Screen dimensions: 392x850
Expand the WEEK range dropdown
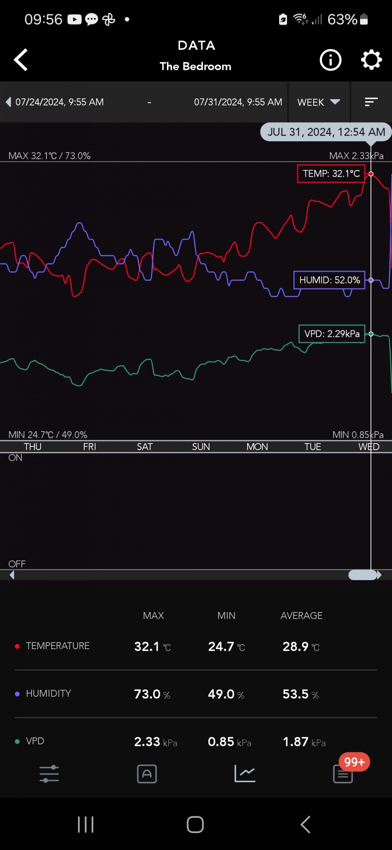(319, 102)
